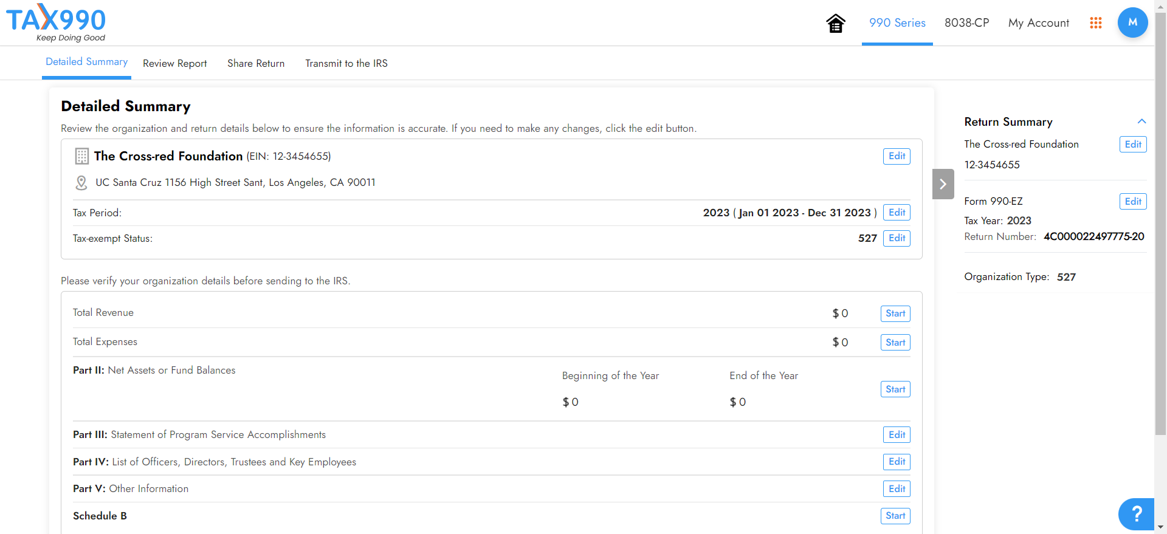Edit Form 990-EZ in Return Summary
Image resolution: width=1167 pixels, height=534 pixels.
[1133, 202]
